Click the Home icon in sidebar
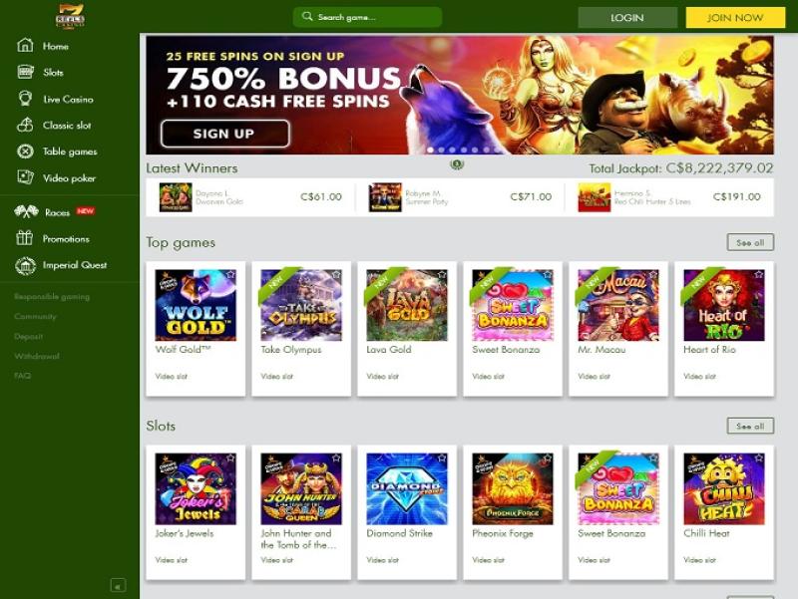The height and width of the screenshot is (599, 798). 25,45
